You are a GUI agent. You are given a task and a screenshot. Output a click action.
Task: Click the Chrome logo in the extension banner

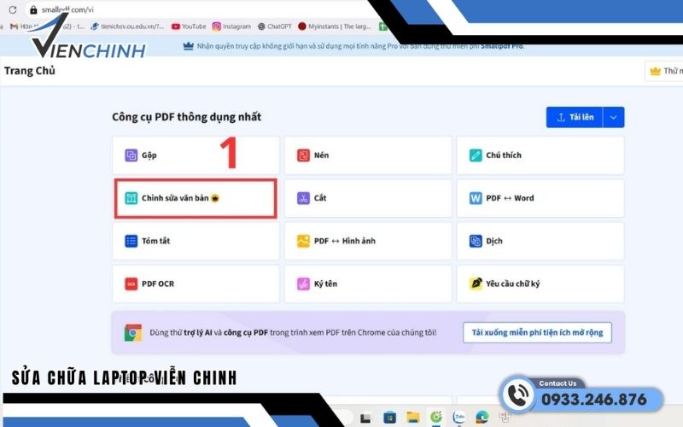pos(133,332)
